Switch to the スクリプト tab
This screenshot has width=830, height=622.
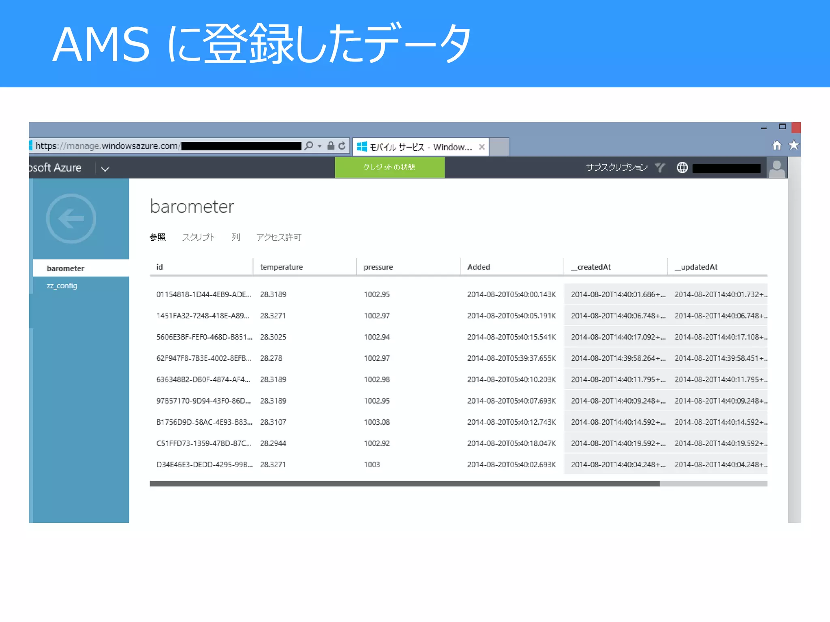pyautogui.click(x=198, y=237)
